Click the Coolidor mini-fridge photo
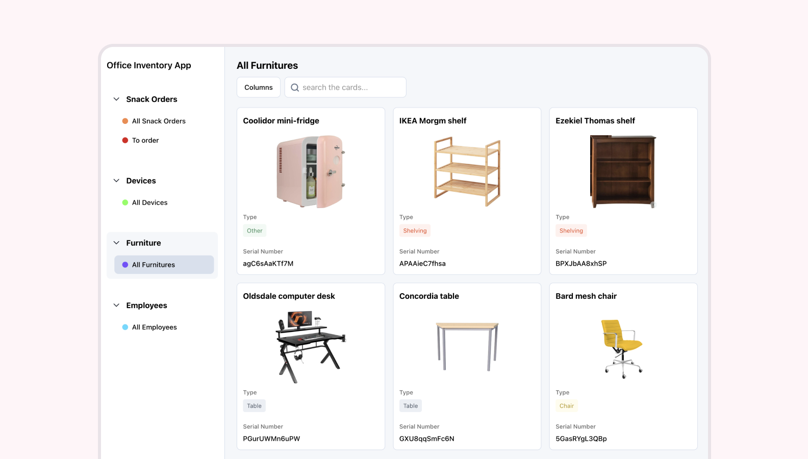 tap(311, 171)
